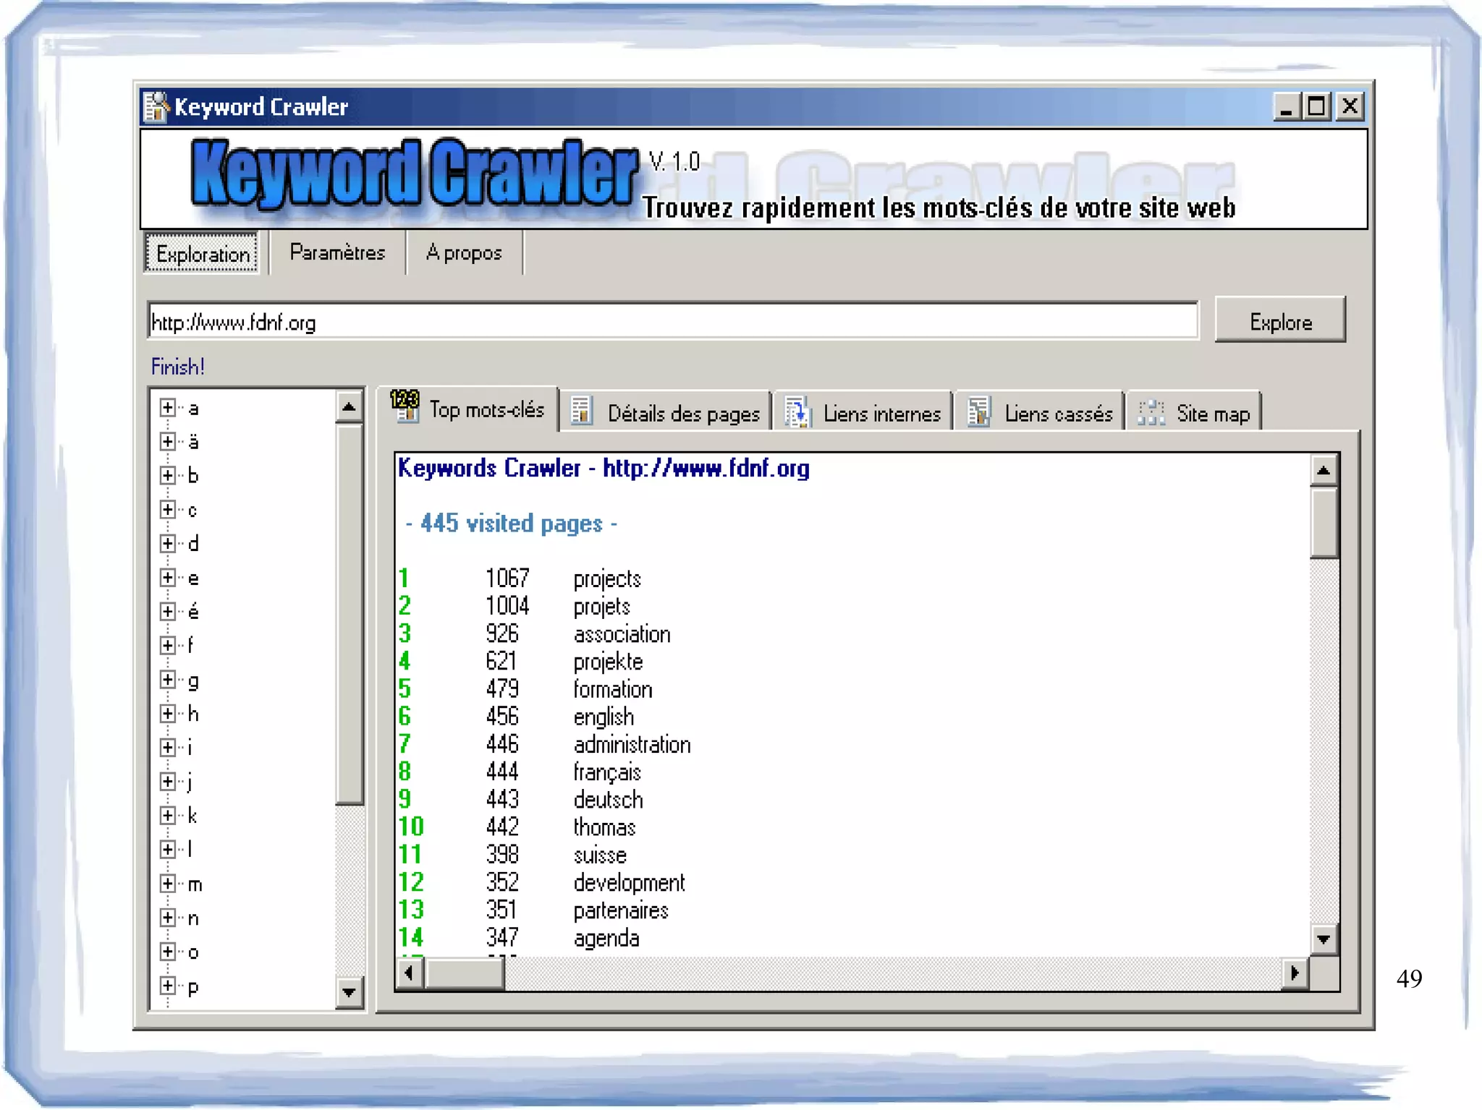Click the results horizontal scroll left arrow
The height and width of the screenshot is (1110, 1482).
pyautogui.click(x=410, y=973)
